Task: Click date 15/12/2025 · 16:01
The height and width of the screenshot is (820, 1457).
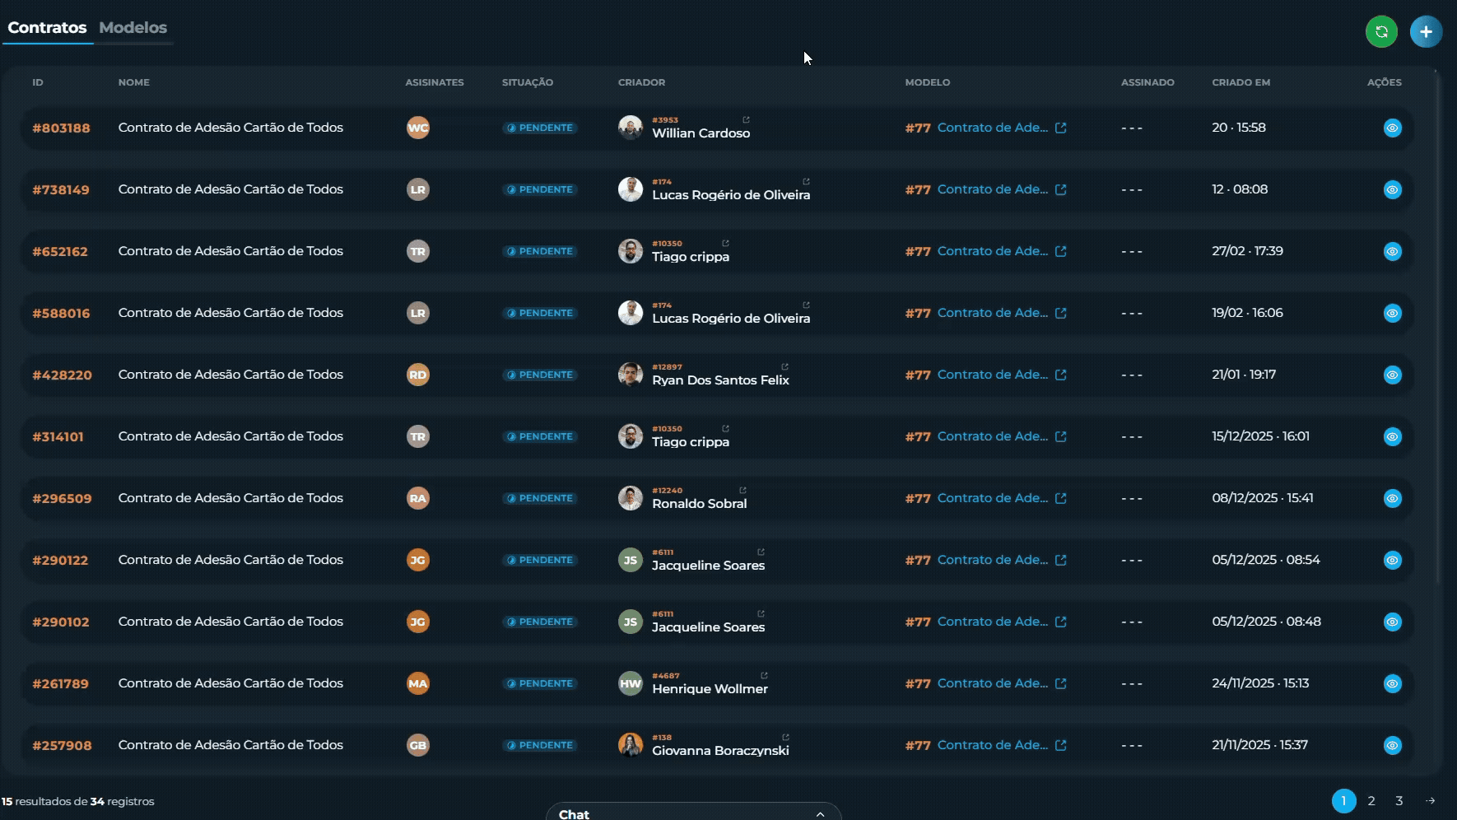Action: tap(1260, 436)
